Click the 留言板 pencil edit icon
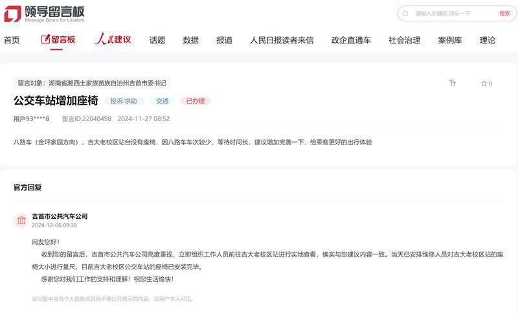 click(x=45, y=39)
